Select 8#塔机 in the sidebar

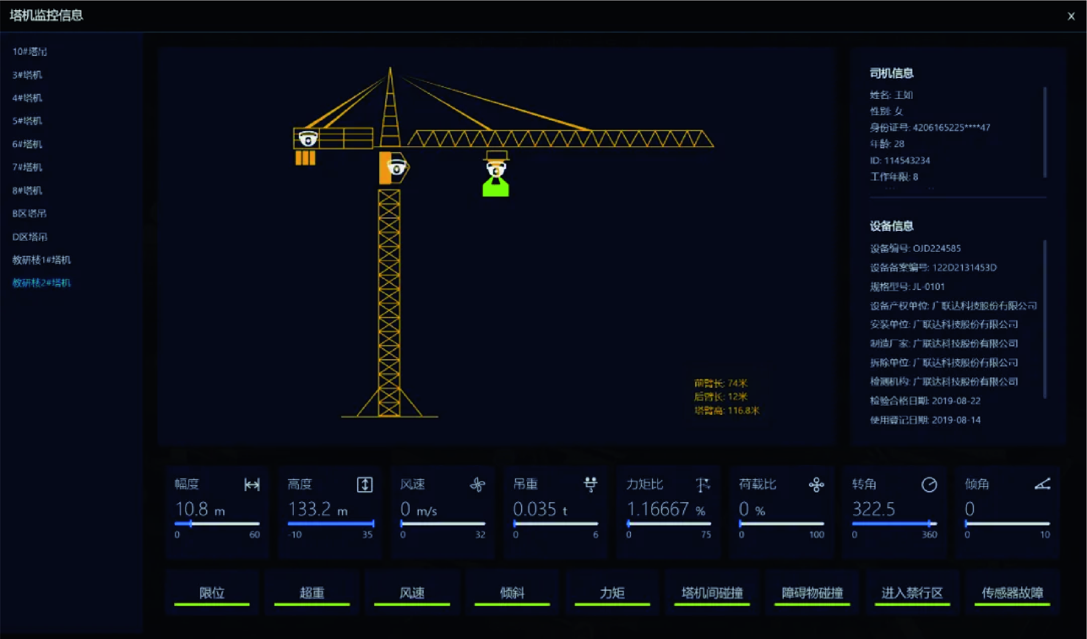tap(27, 190)
